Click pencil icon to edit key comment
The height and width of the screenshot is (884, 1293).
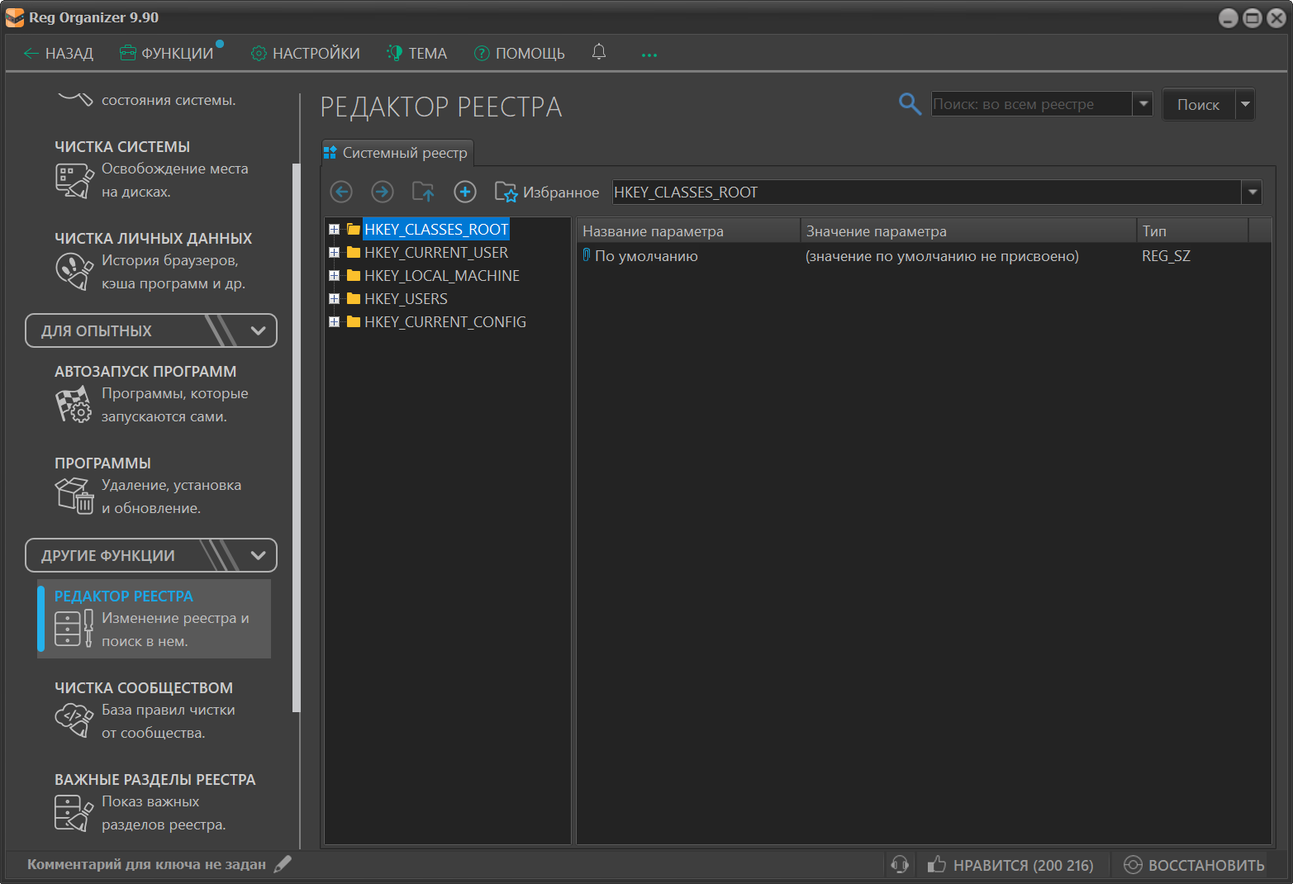click(283, 864)
